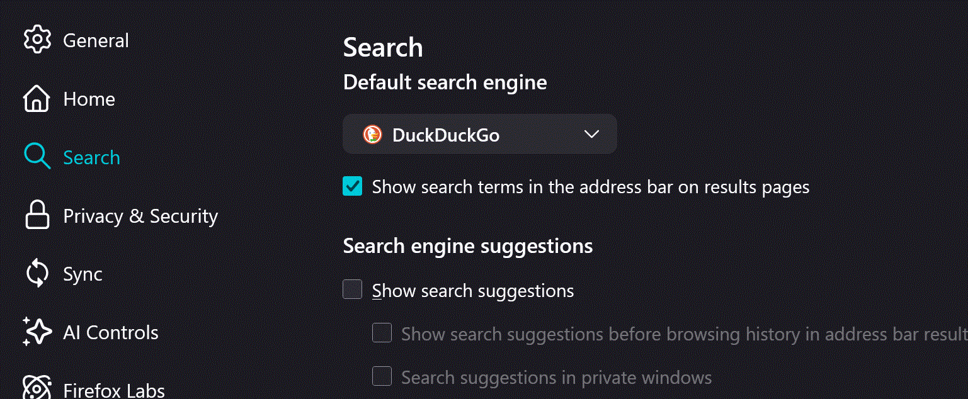This screenshot has width=968, height=399.
Task: Uncheck Show search terms in address bar
Action: pos(353,187)
